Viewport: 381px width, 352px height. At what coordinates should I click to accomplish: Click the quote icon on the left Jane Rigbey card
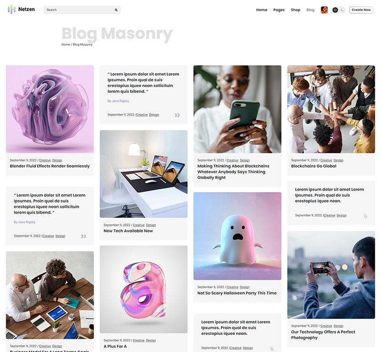coord(83,236)
